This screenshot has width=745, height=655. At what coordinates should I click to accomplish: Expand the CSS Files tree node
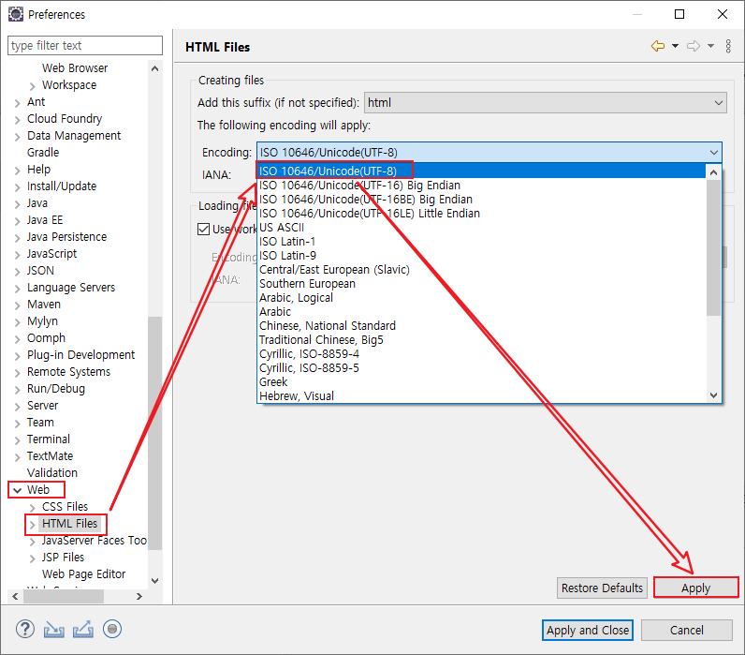(33, 507)
